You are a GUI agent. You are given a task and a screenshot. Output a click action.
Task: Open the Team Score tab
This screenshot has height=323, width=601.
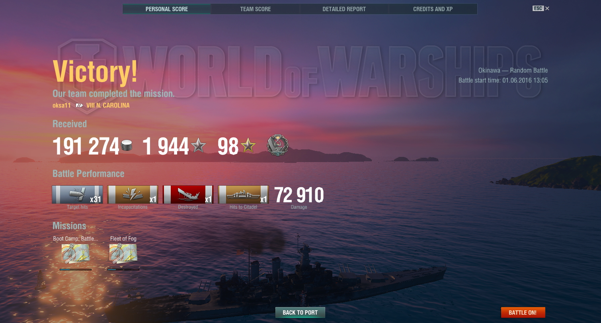pos(255,9)
